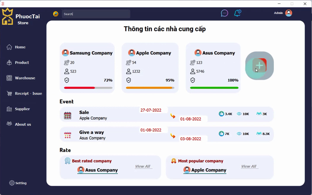View All best rated companies
The width and height of the screenshot is (312, 195).
pos(143,166)
